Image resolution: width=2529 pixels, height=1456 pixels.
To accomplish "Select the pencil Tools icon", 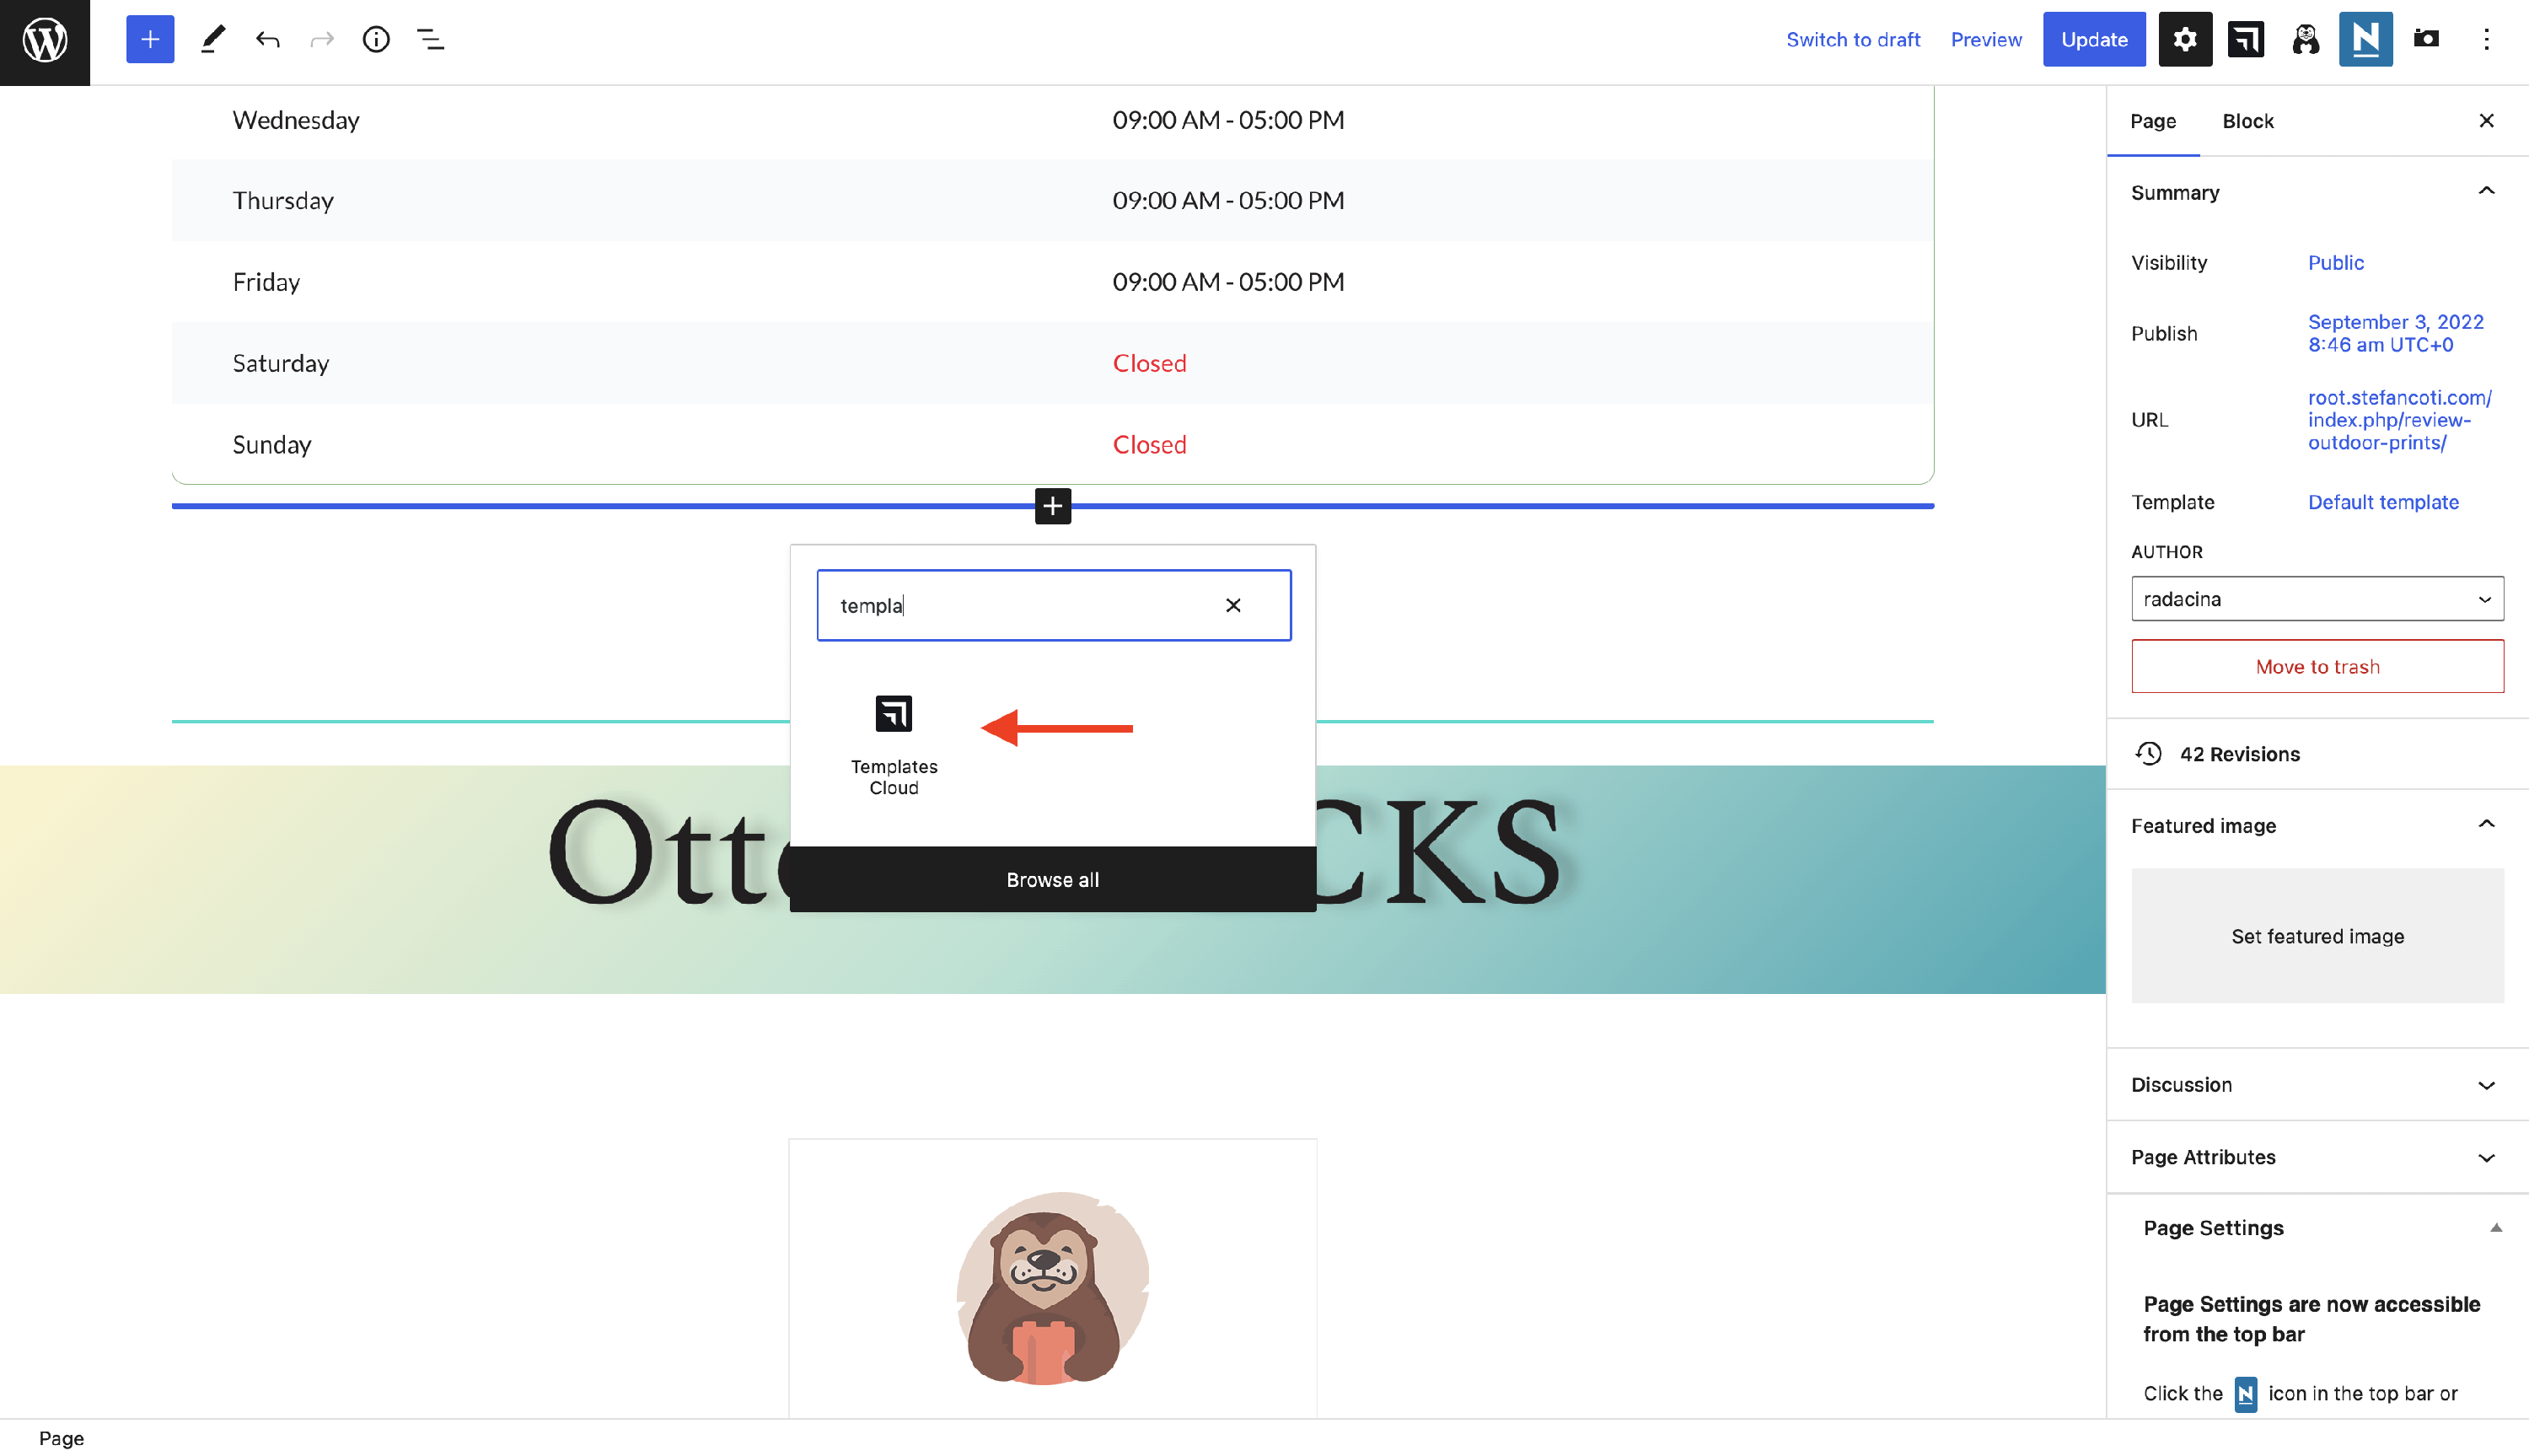I will tap(212, 40).
